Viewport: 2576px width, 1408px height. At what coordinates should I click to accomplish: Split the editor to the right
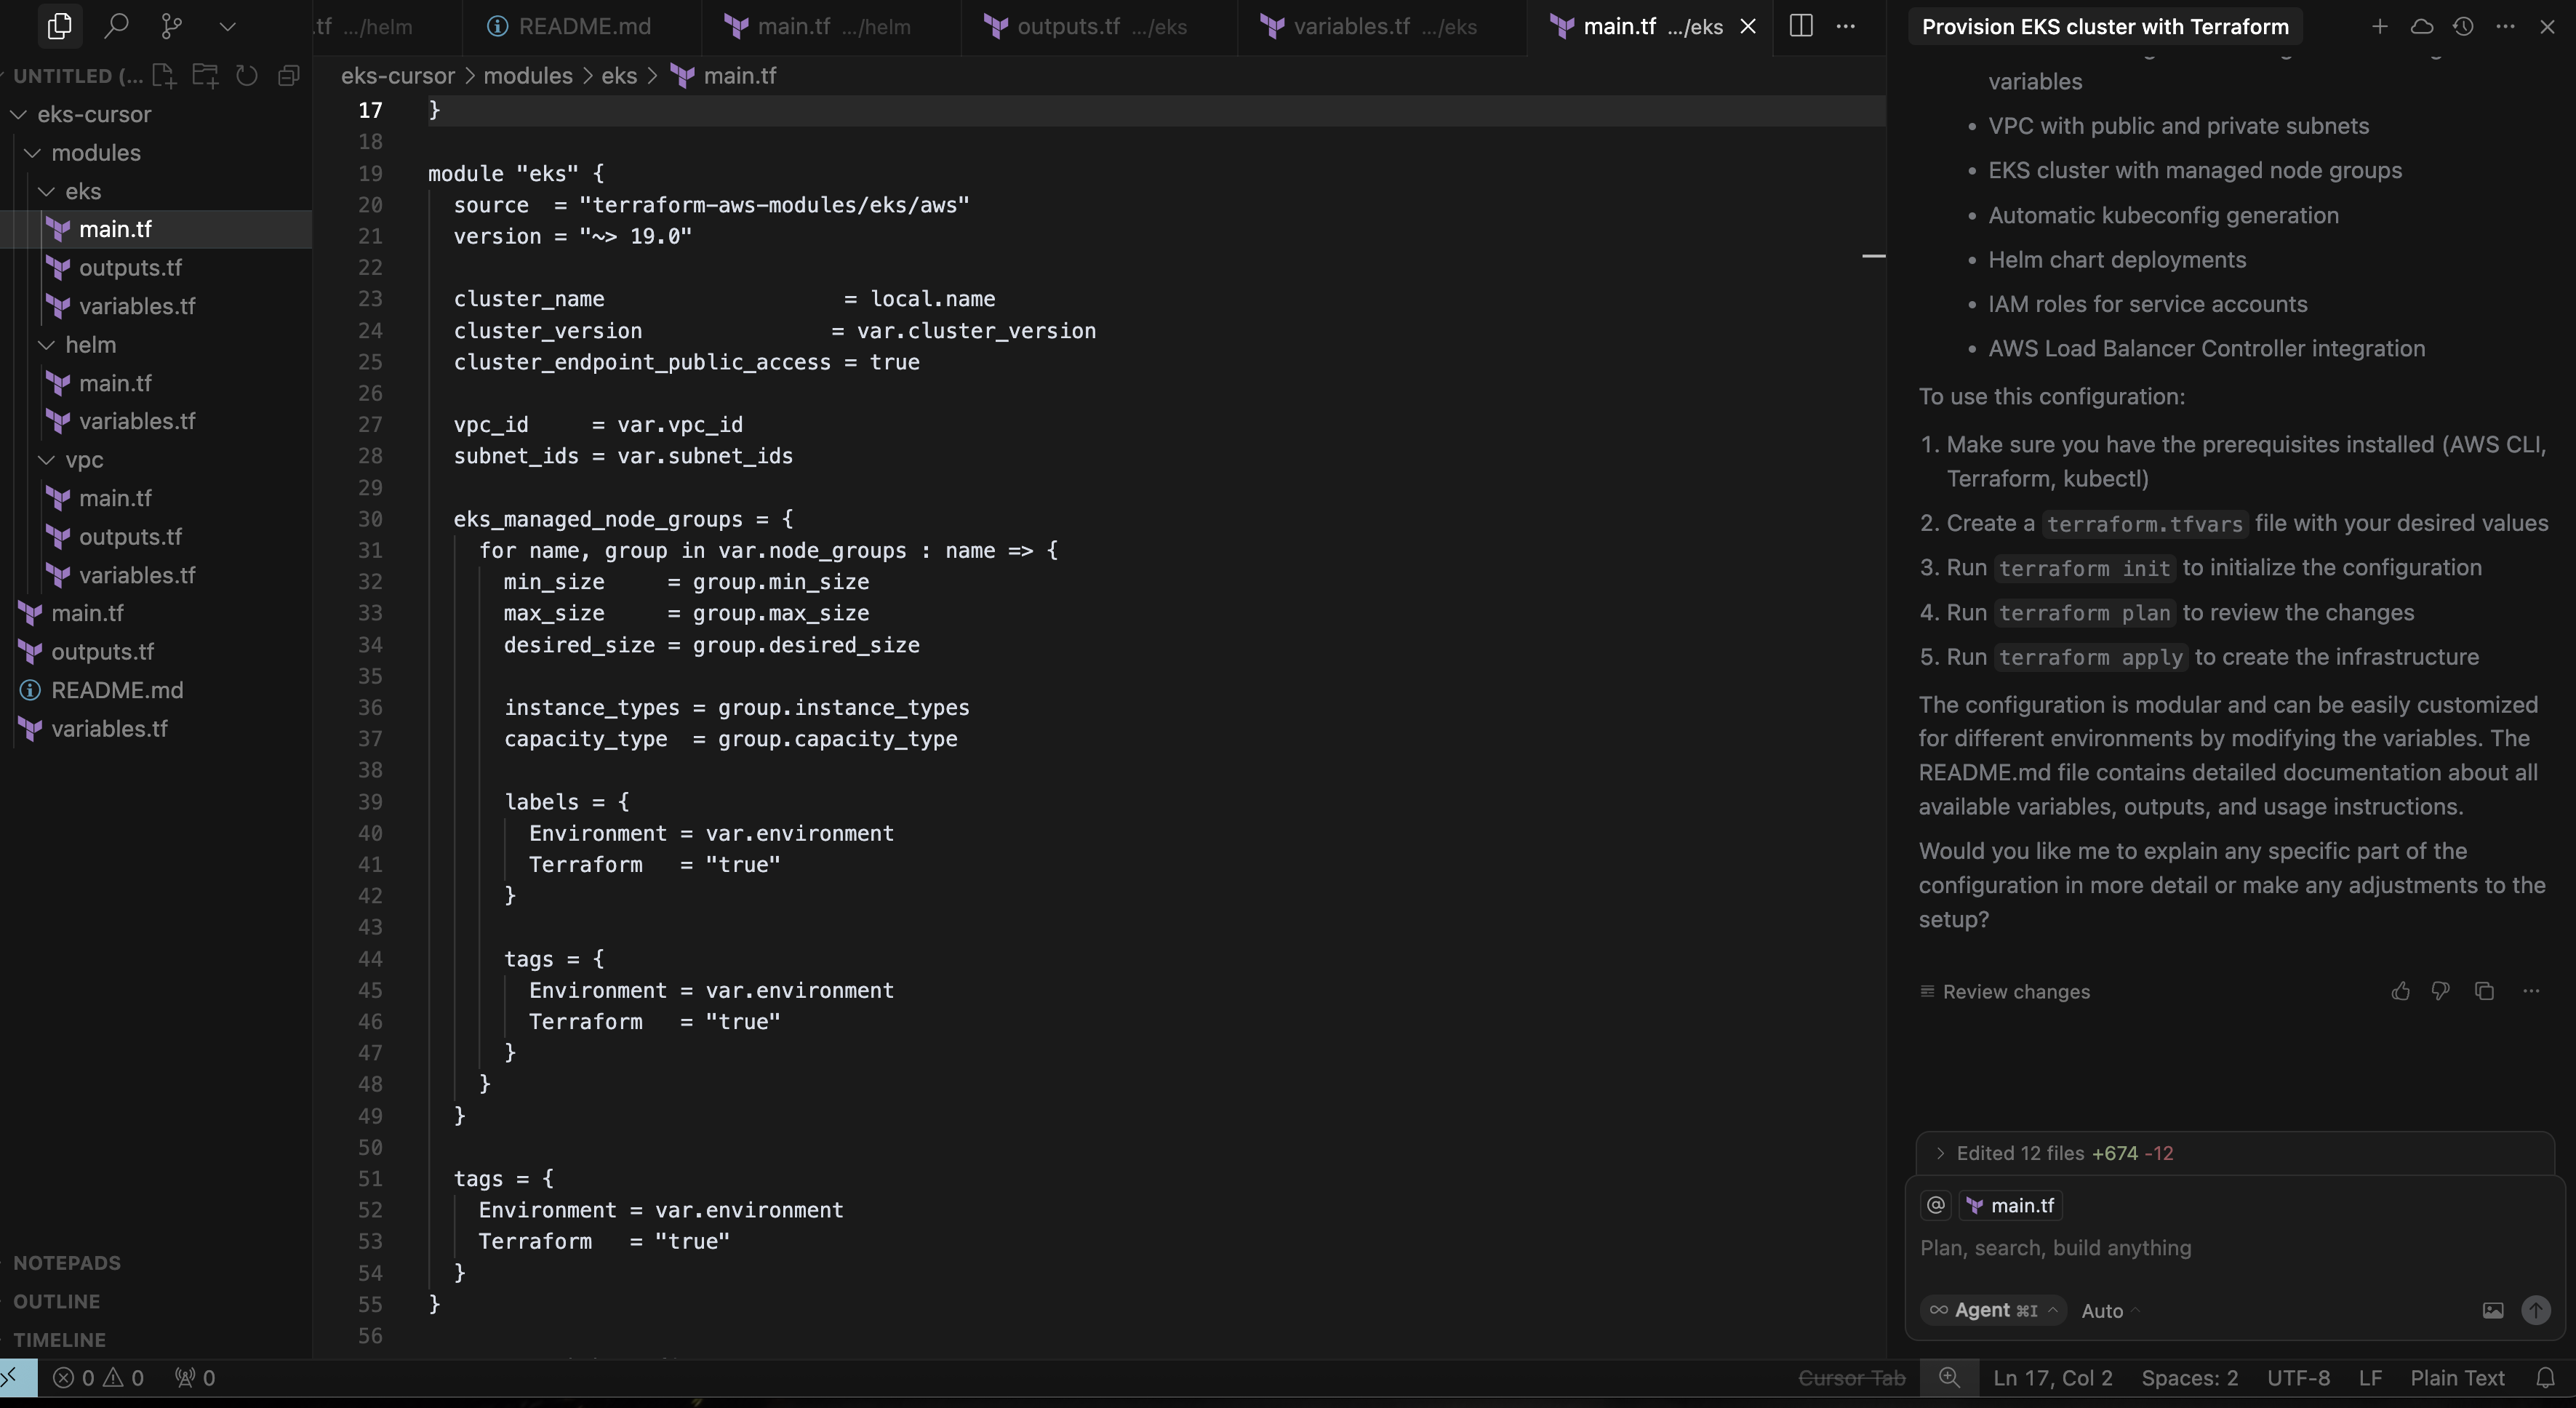coord(1800,27)
